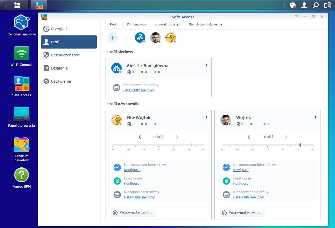
Task: Go to next day on Nie-Wojtek timeline
Action: pos(177,137)
